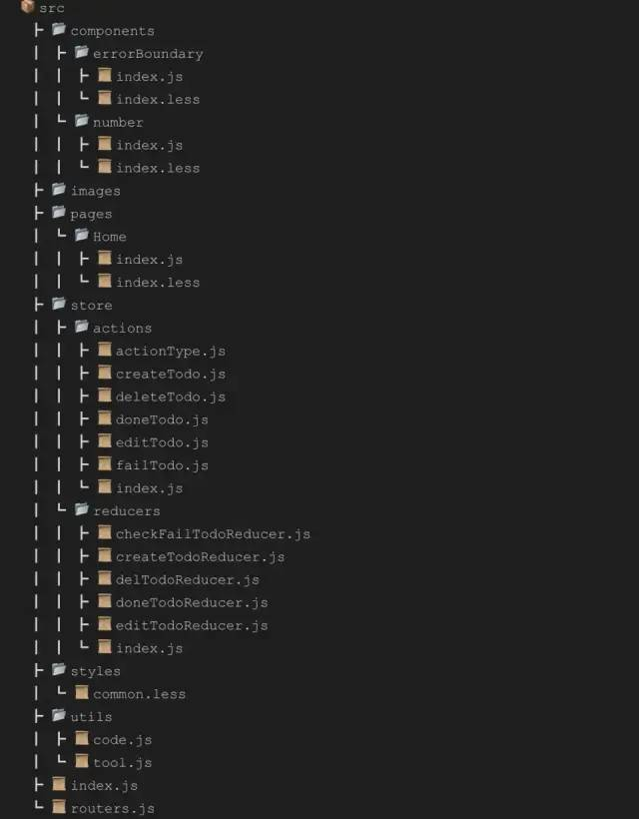The width and height of the screenshot is (639, 819).
Task: Click the images folder icon
Action: tap(59, 189)
